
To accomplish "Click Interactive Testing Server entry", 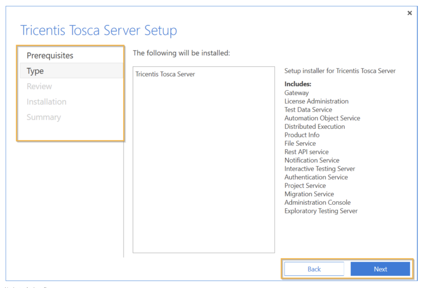I will [320, 169].
